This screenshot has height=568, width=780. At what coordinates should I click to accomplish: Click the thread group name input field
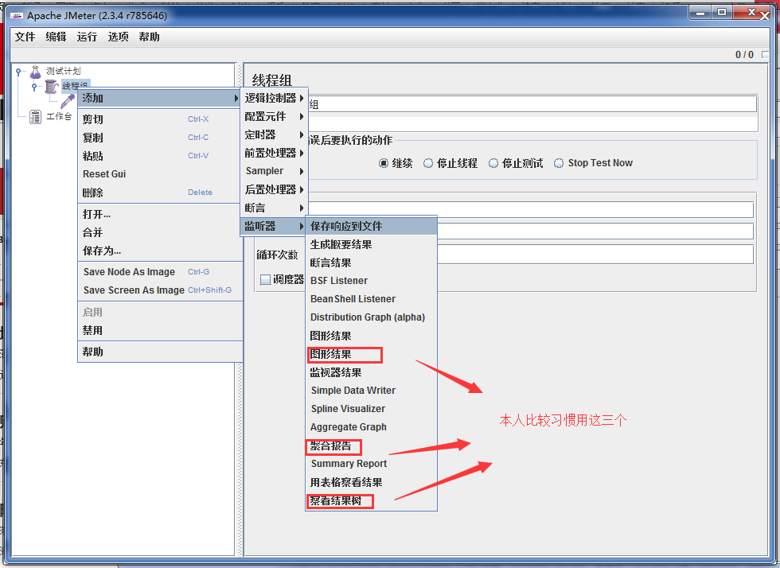(532, 104)
